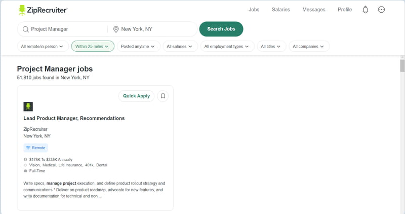Click the search magnifier icon
This screenshot has height=214, width=405.
click(x=26, y=29)
